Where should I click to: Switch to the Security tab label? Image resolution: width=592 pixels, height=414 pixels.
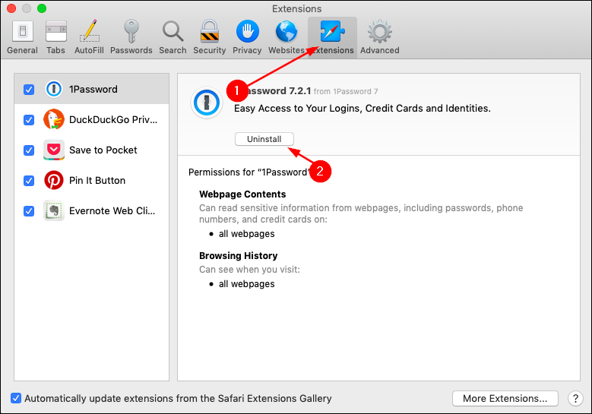point(210,50)
